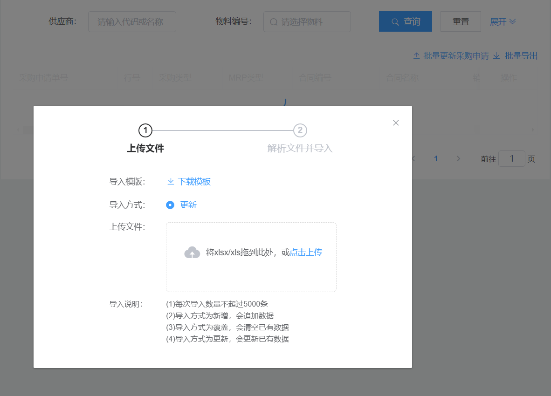Close the import dialog with X
The width and height of the screenshot is (551, 396).
[x=396, y=123]
